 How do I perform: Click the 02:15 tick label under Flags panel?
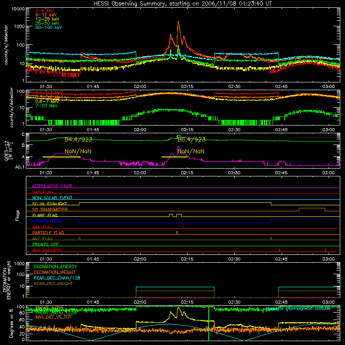pyautogui.click(x=187, y=259)
